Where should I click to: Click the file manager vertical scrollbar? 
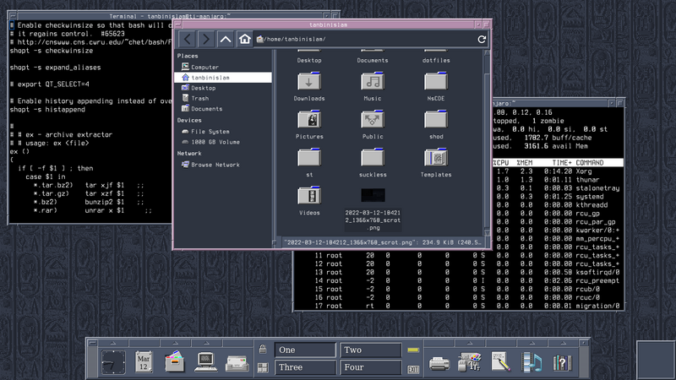click(486, 144)
